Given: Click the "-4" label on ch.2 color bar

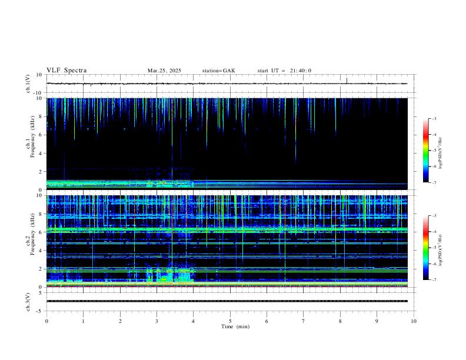Looking at the screenshot, I should point(434,232).
